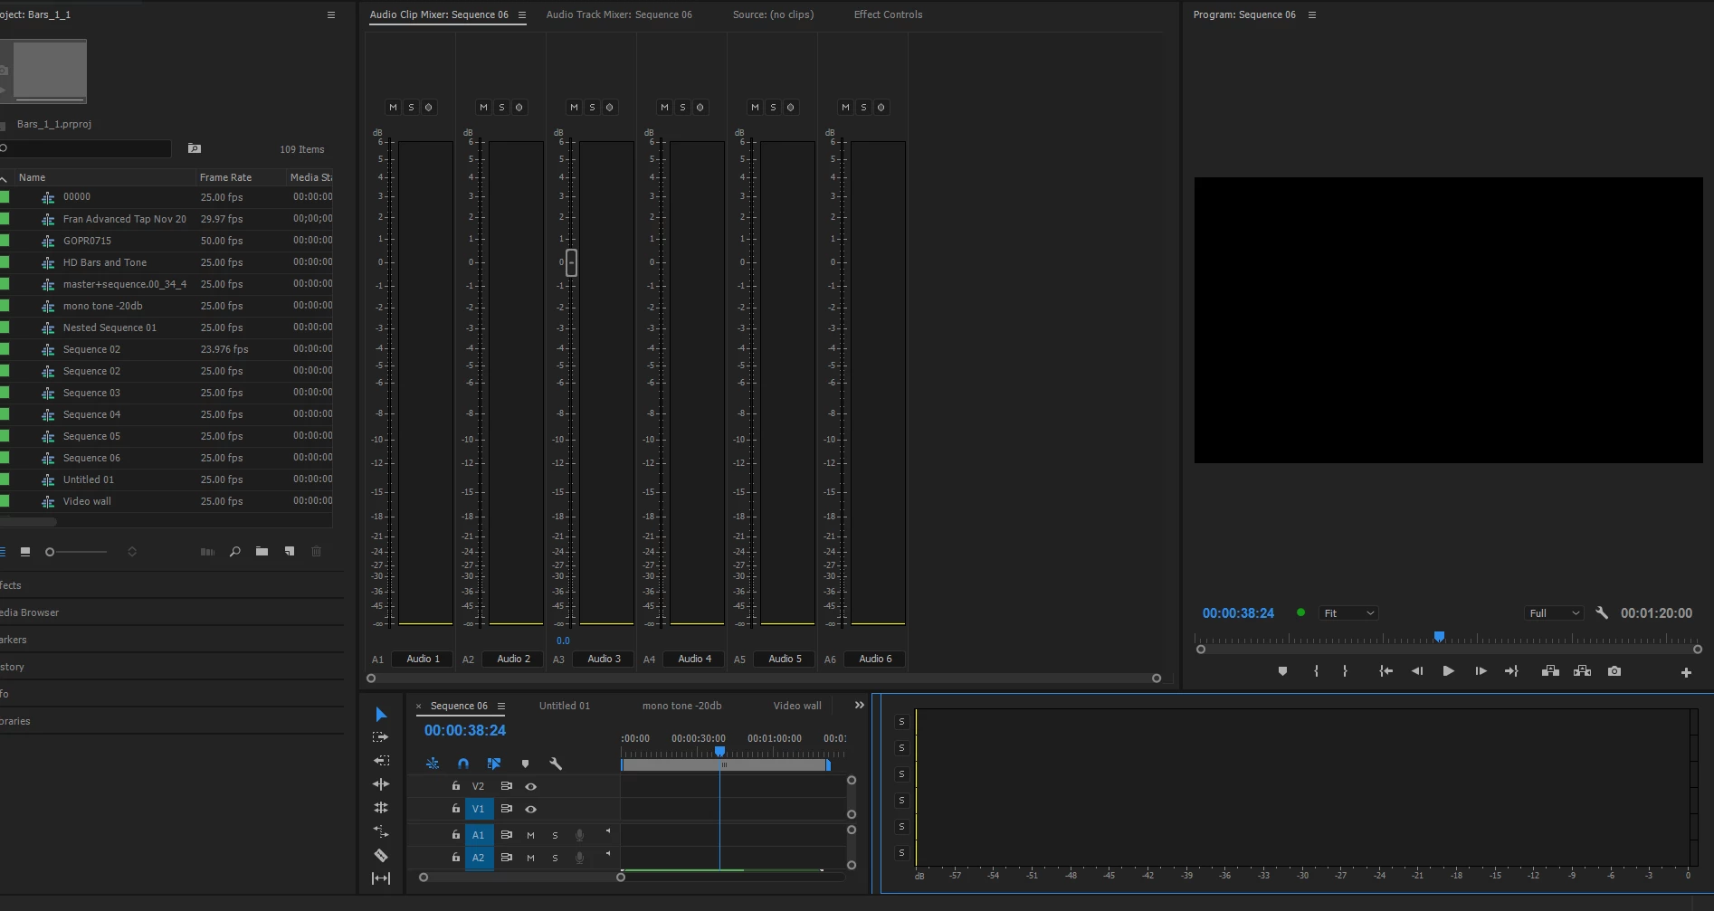Show more timeline tabs chevron
This screenshot has width=1714, height=911.
860,705
